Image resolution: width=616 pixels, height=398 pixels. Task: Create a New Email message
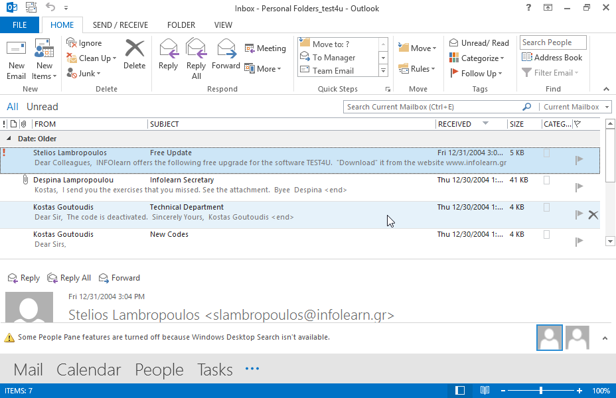[16, 60]
